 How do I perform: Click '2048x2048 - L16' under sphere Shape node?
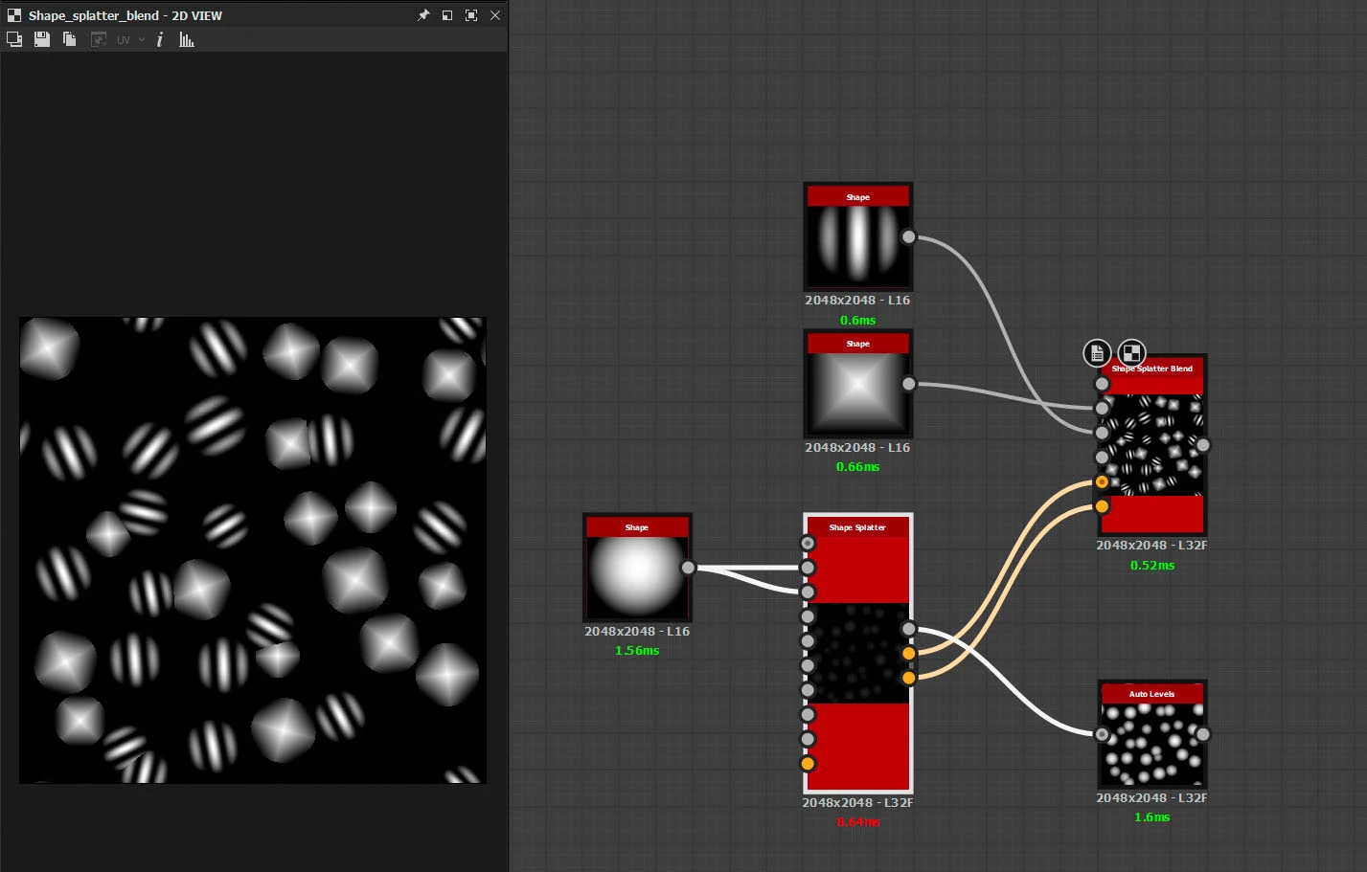pos(637,631)
